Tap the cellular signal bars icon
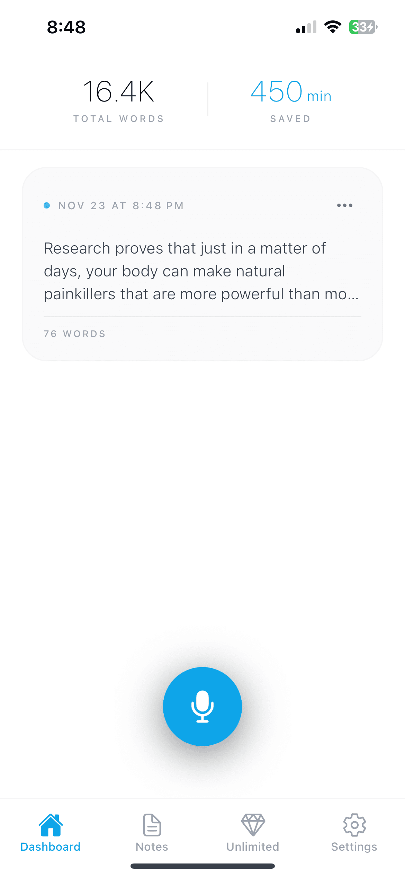Viewport: 405px width, 877px height. pos(306,27)
